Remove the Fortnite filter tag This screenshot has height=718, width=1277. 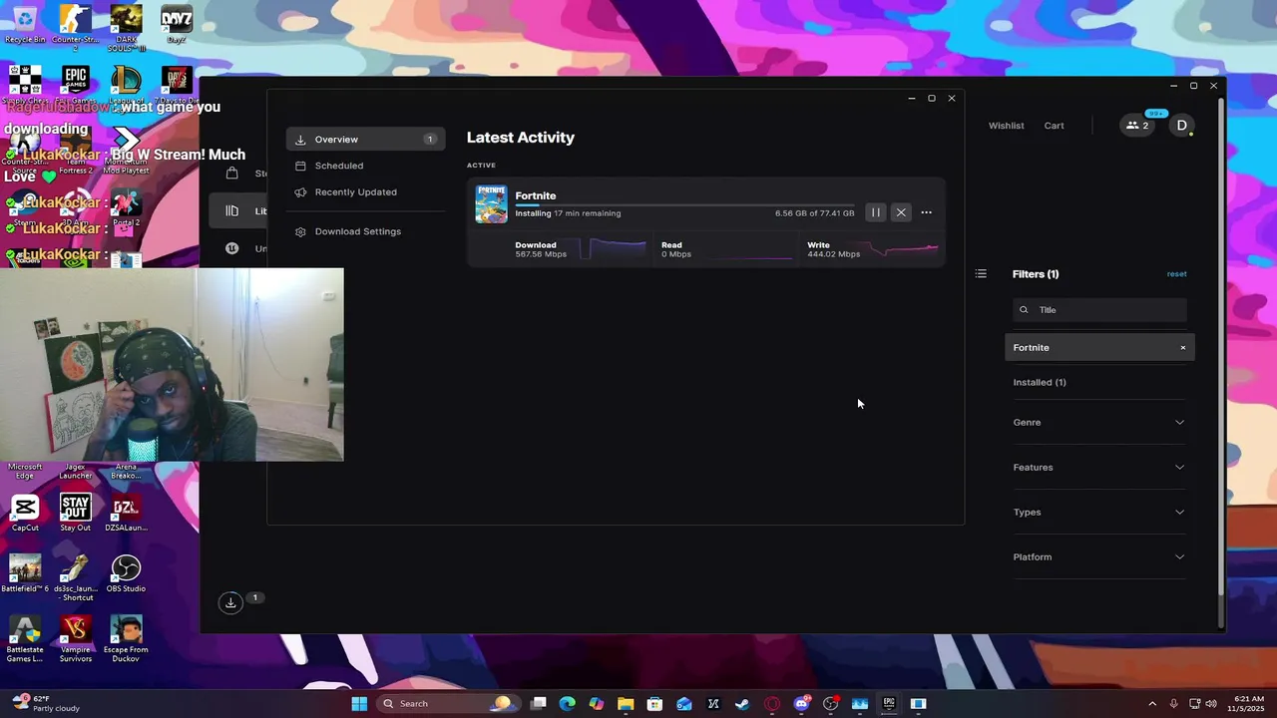[x=1183, y=348]
